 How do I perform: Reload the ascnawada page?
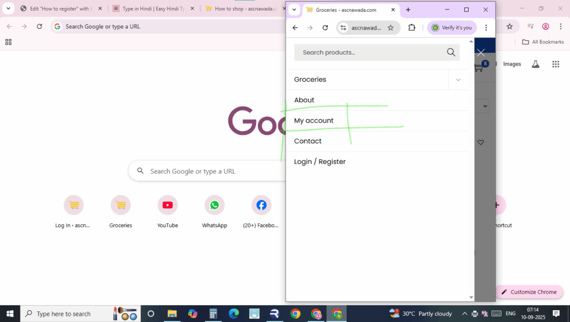tap(325, 28)
